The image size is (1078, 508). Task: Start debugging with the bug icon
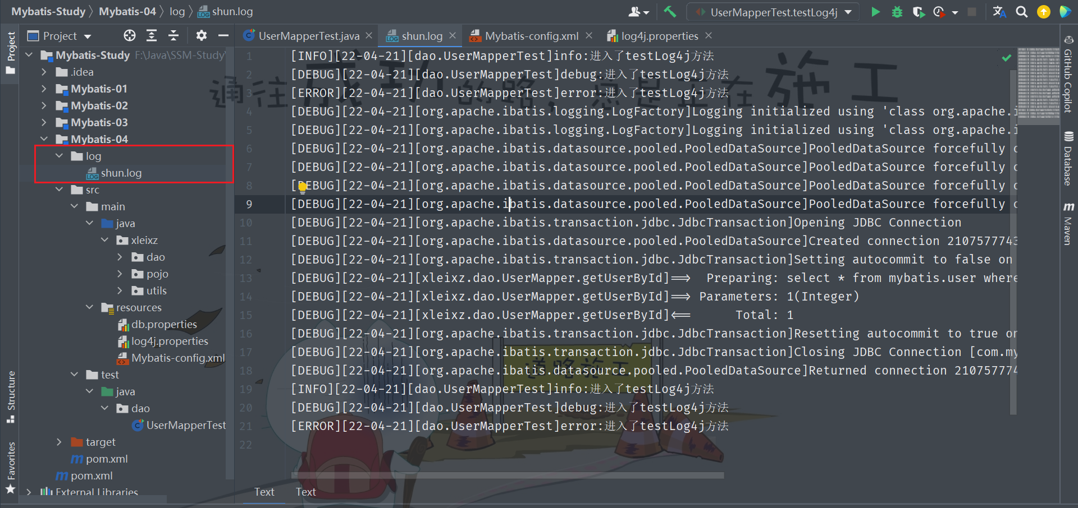(897, 12)
